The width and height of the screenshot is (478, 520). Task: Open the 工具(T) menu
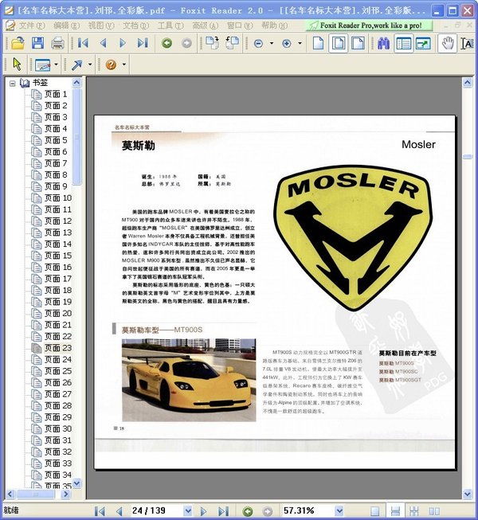[170, 25]
